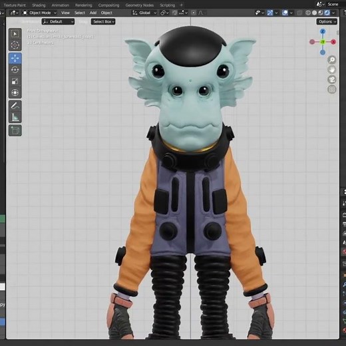Toggle proportional editing in header
This screenshot has width=346, height=346.
[x=194, y=13]
